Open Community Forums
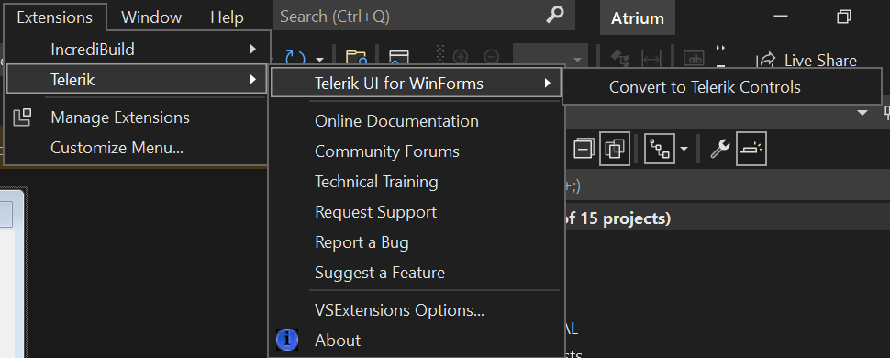Viewport: 890px width, 358px height. coord(416,151)
